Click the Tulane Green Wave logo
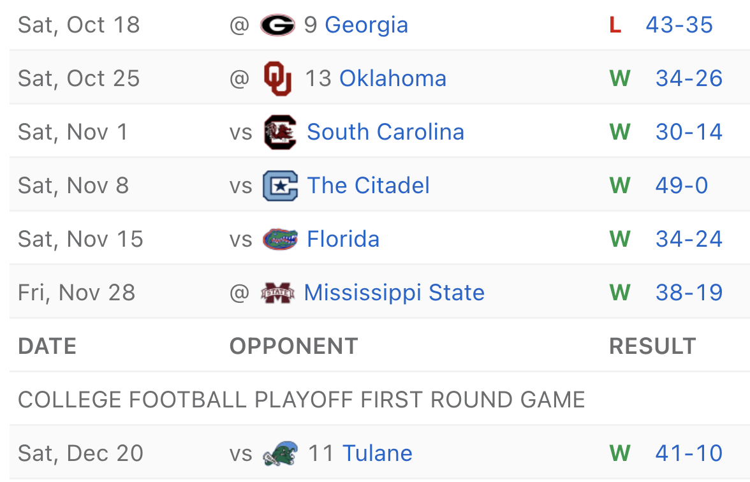750x482 pixels. pyautogui.click(x=280, y=454)
